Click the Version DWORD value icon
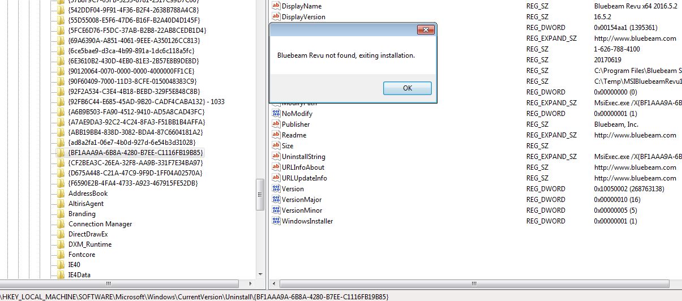 click(x=276, y=188)
